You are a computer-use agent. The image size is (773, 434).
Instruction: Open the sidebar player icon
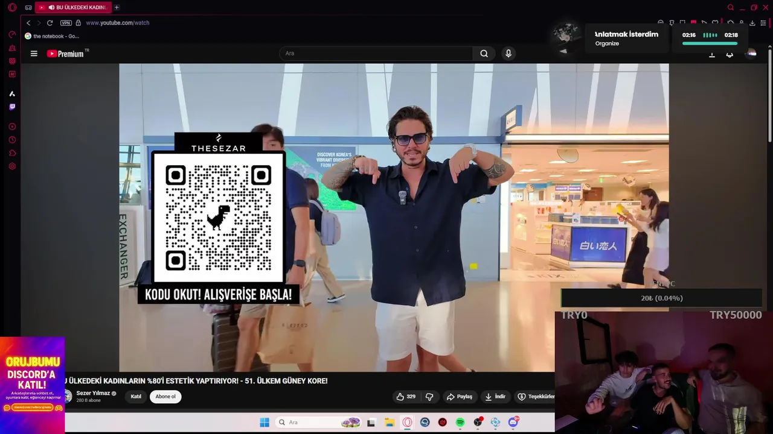(x=12, y=127)
